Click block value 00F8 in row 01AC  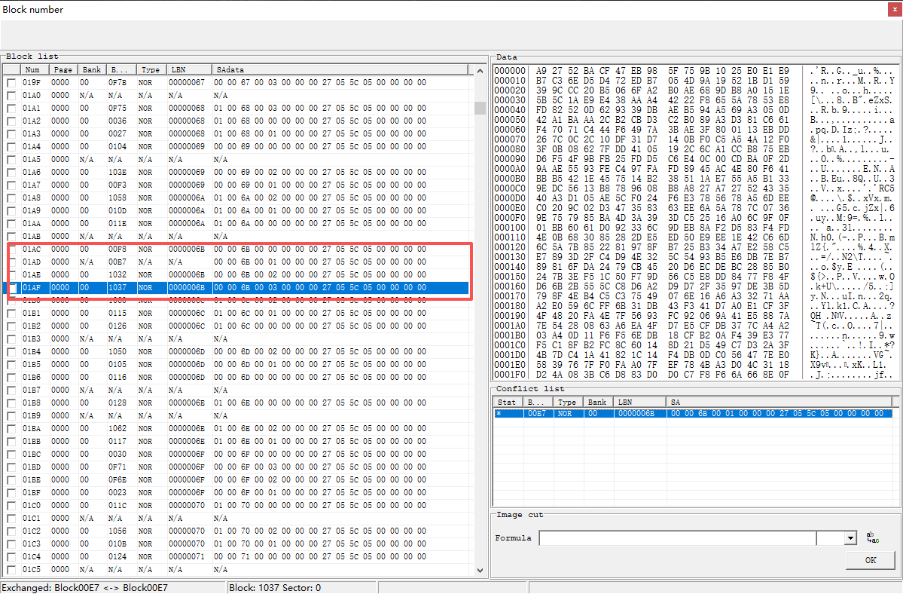(x=117, y=249)
